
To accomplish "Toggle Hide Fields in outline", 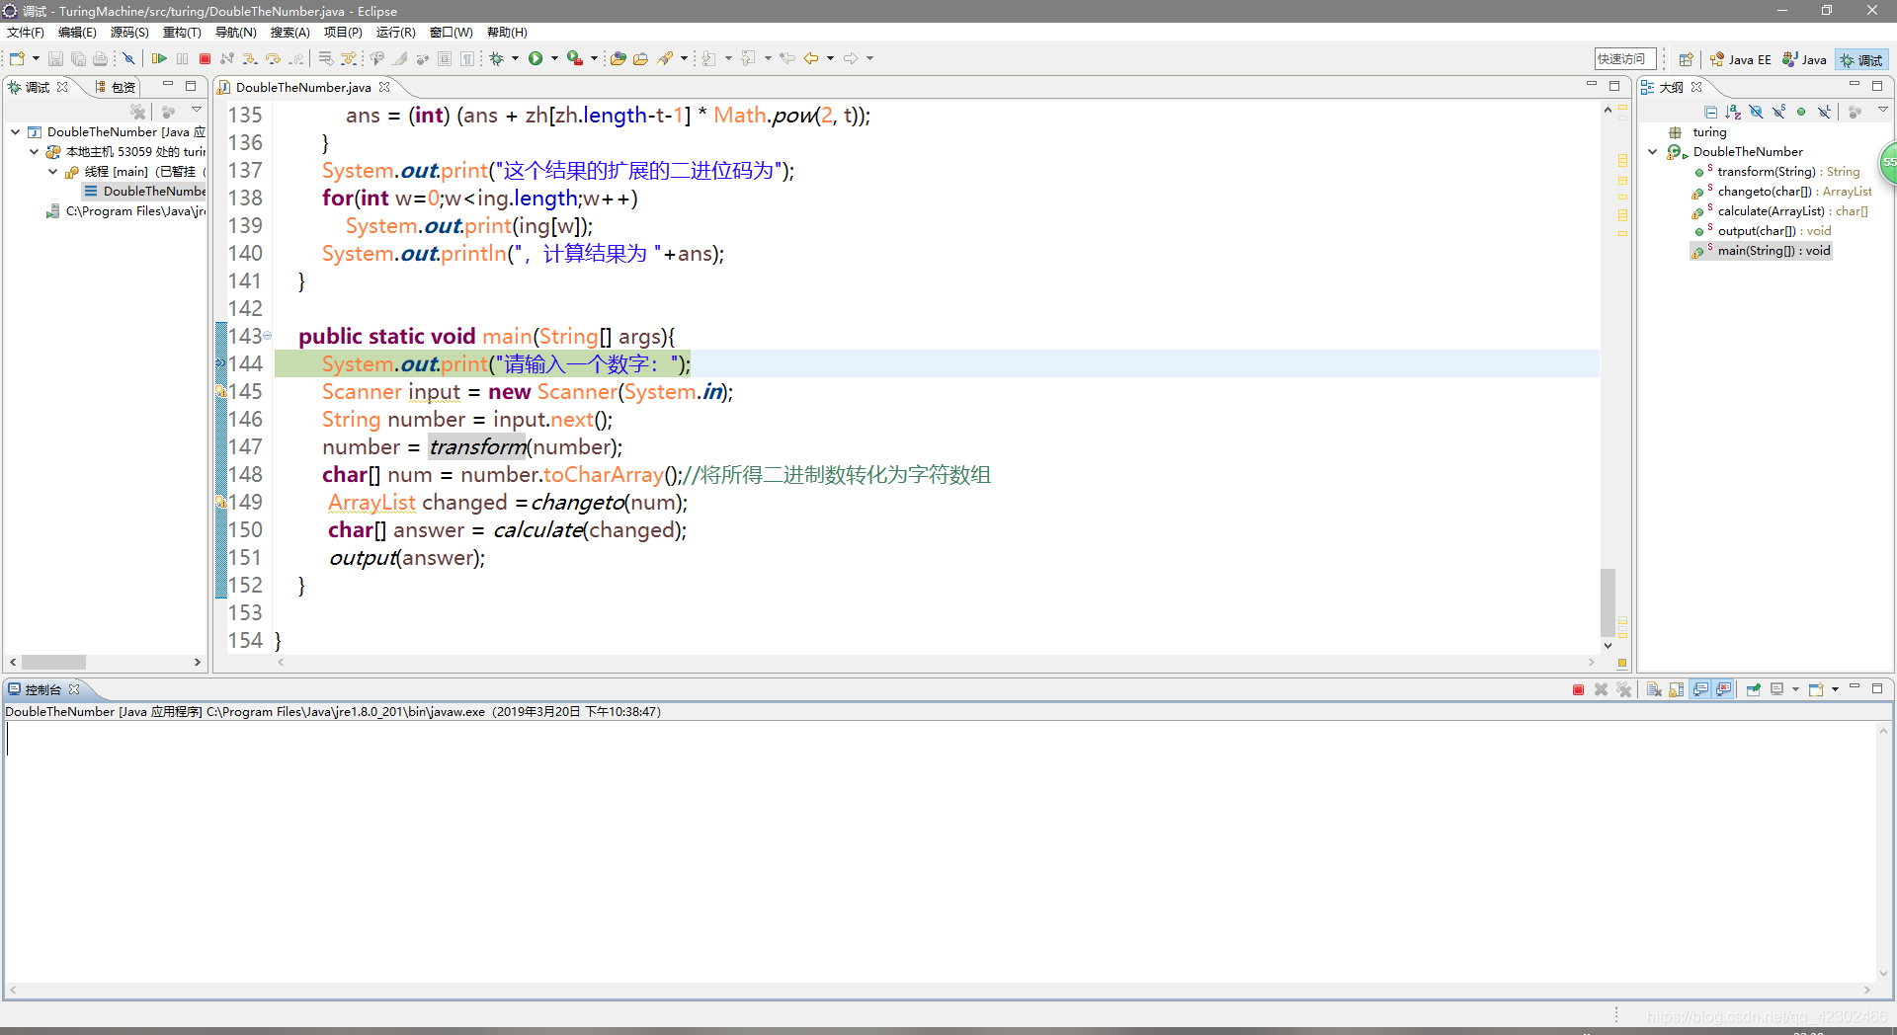I will pos(1756,112).
